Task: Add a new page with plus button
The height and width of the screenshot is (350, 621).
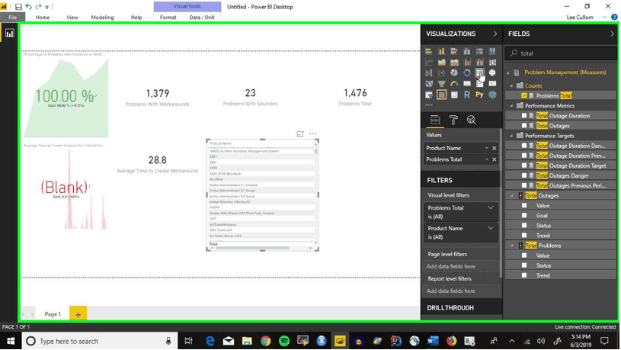Action: click(78, 314)
